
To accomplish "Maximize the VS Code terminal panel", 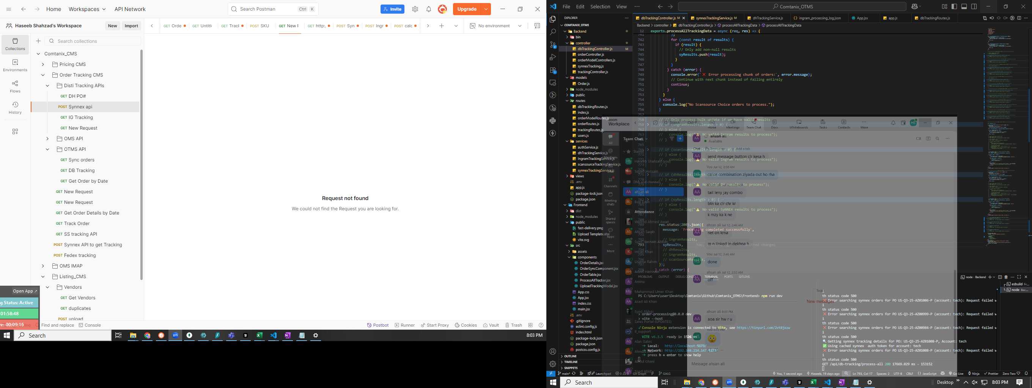I will 1019,277.
